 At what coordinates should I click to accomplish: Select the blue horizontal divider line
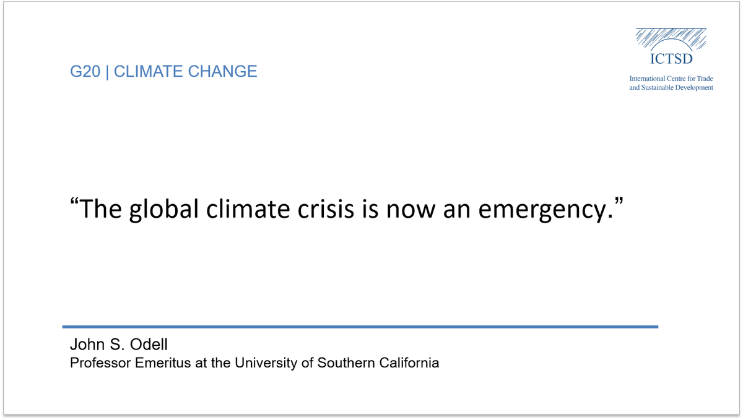click(360, 326)
